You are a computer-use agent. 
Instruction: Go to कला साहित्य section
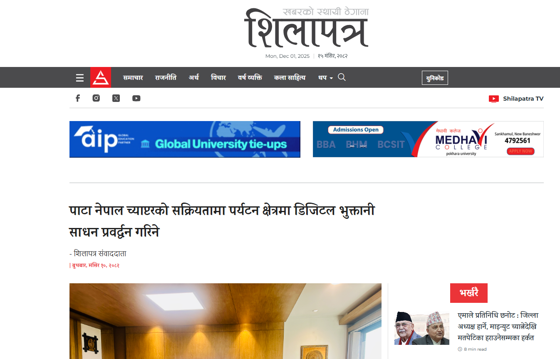point(290,77)
